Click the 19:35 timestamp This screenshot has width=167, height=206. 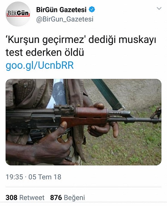pos(14,177)
